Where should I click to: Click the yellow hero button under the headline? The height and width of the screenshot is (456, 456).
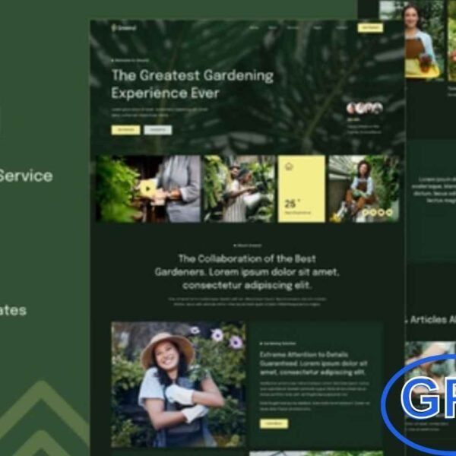coord(125,130)
